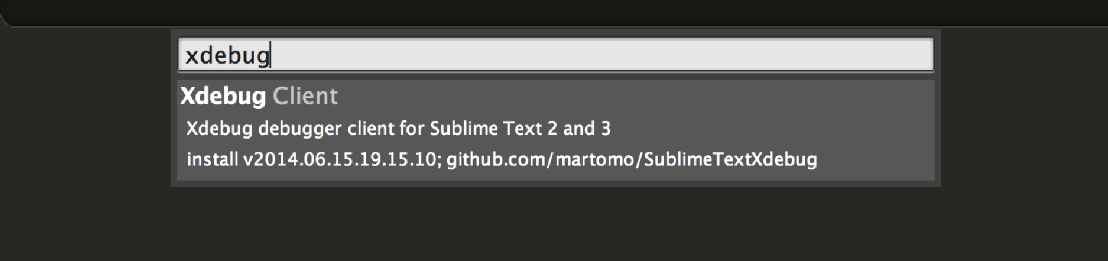Click the blank space right of the github URL
Image resolution: width=1108 pixels, height=261 pixels.
point(876,159)
